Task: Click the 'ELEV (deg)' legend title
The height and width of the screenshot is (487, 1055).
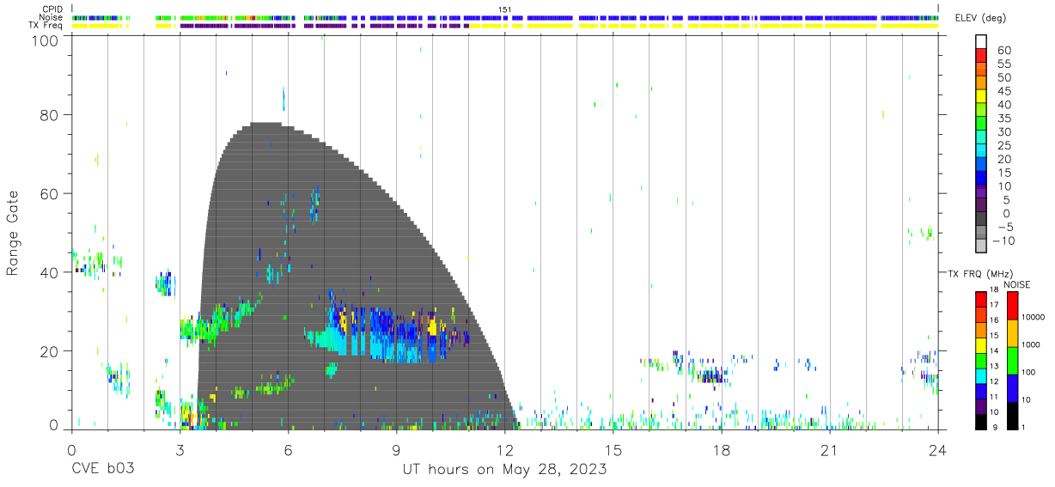Action: [x=980, y=18]
